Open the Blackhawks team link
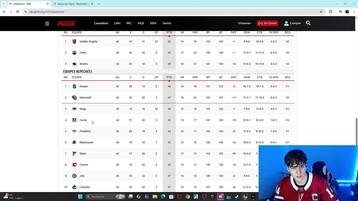 pos(86,142)
